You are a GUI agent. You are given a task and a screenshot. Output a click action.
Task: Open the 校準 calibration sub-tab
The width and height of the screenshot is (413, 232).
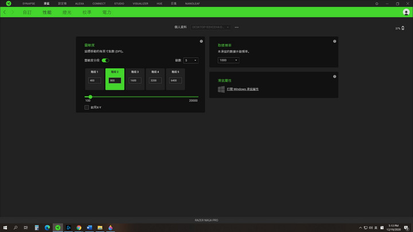coord(87,13)
